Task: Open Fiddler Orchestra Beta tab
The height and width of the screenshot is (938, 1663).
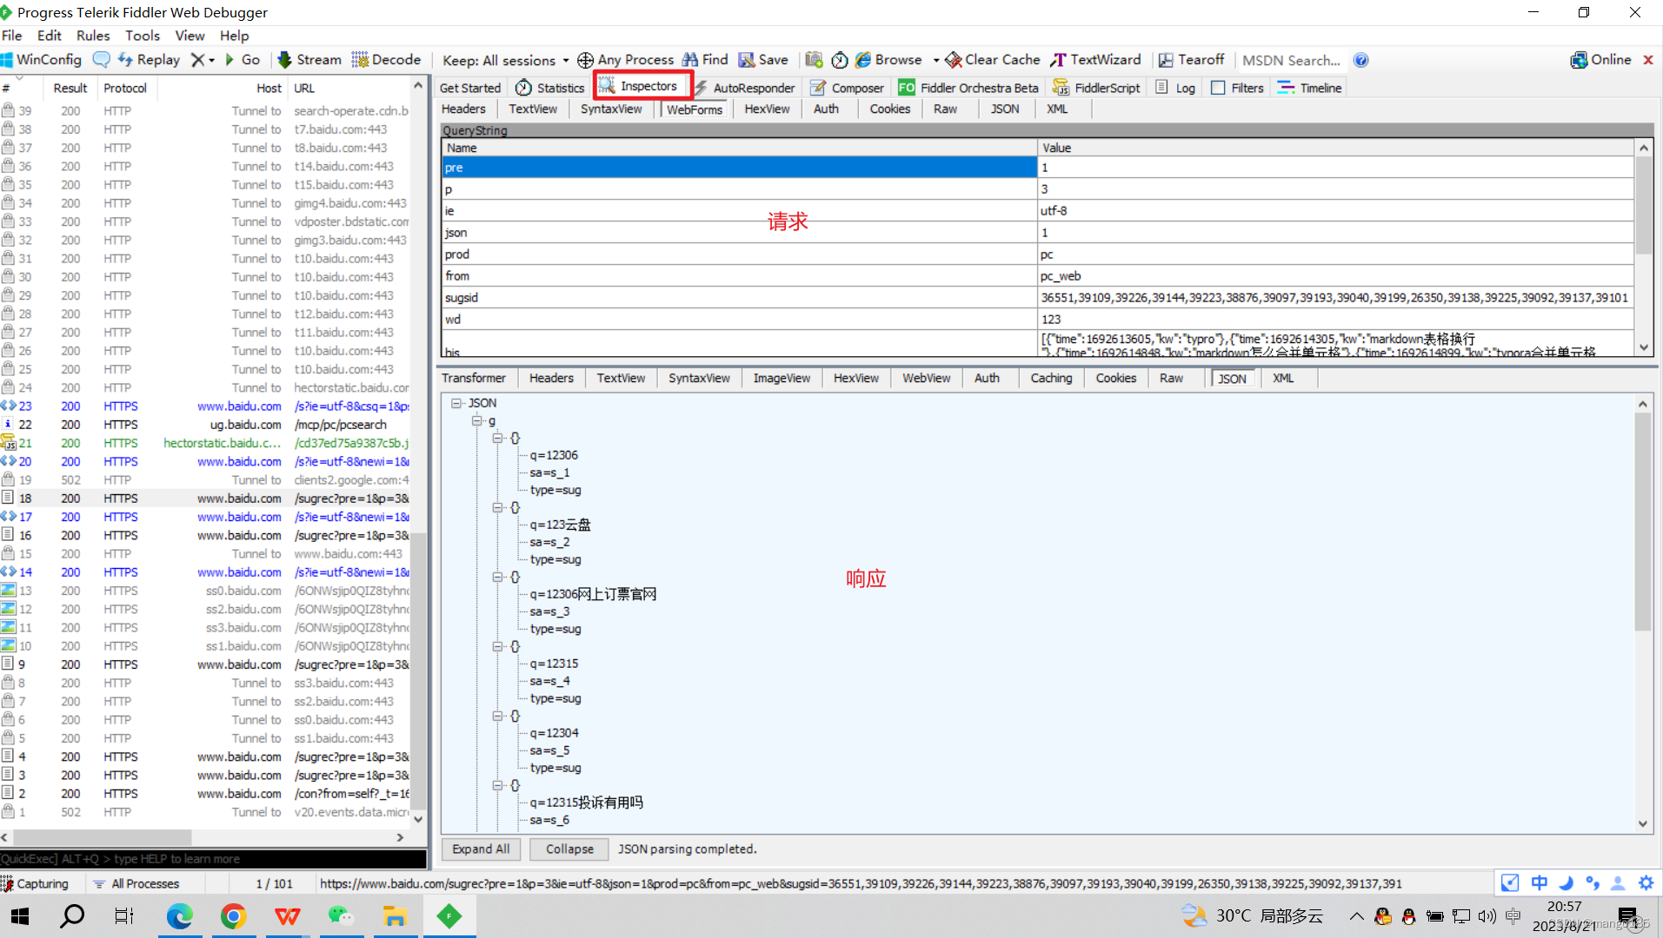Action: coord(969,88)
